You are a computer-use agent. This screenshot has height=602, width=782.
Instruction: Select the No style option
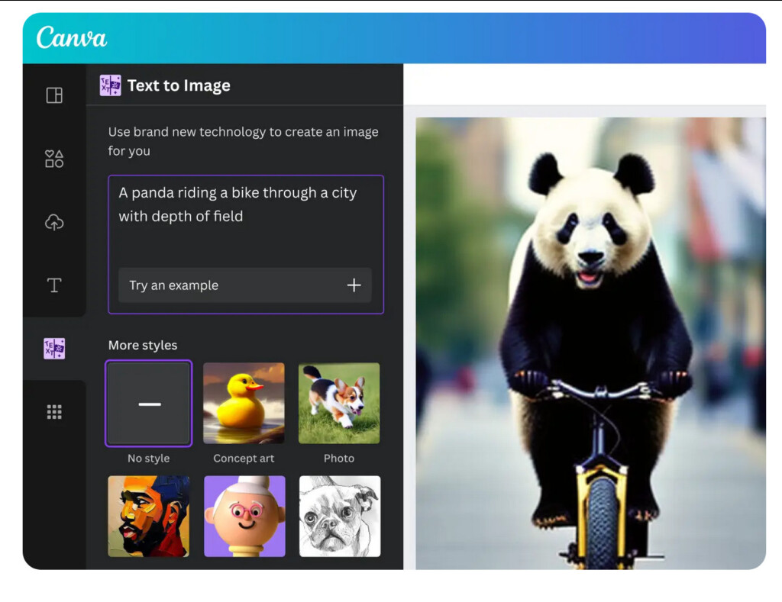149,403
